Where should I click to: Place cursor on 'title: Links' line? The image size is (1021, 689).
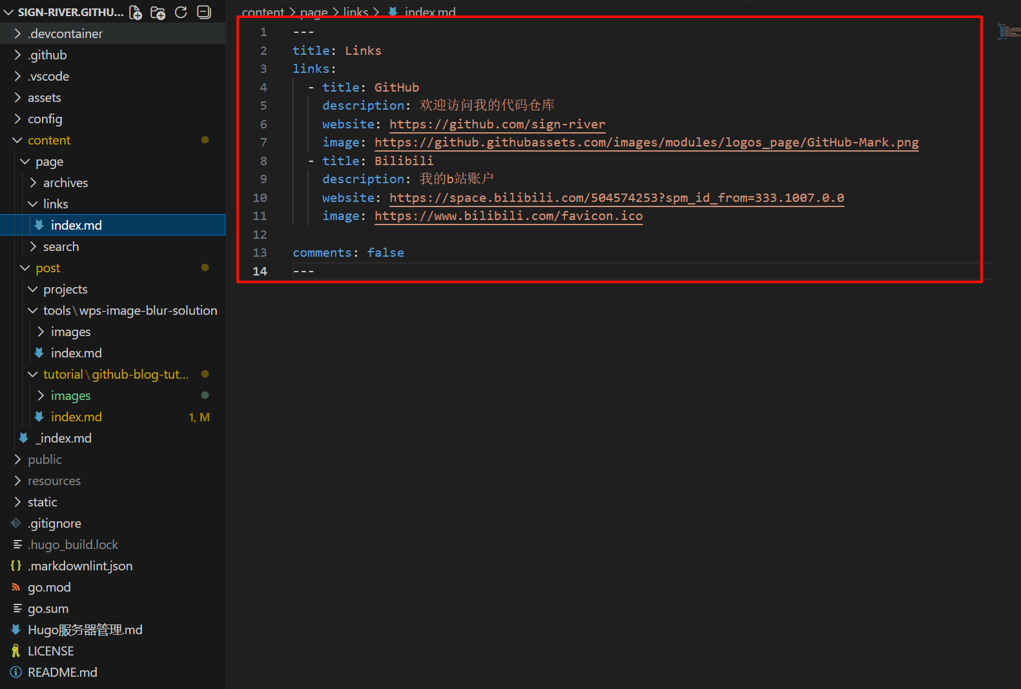(x=337, y=50)
